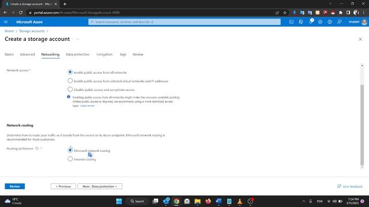Click the microphone icon in system tray
Image resolution: width=369 pixels, height=207 pixels.
310,201
